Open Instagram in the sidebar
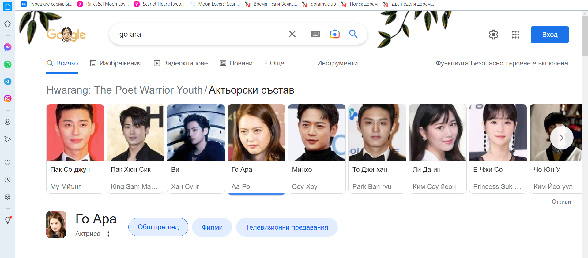The height and width of the screenshot is (258, 588). (8, 98)
